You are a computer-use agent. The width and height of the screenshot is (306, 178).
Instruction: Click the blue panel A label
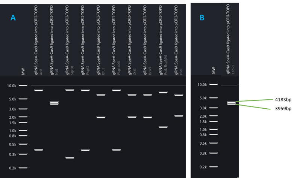[13, 18]
